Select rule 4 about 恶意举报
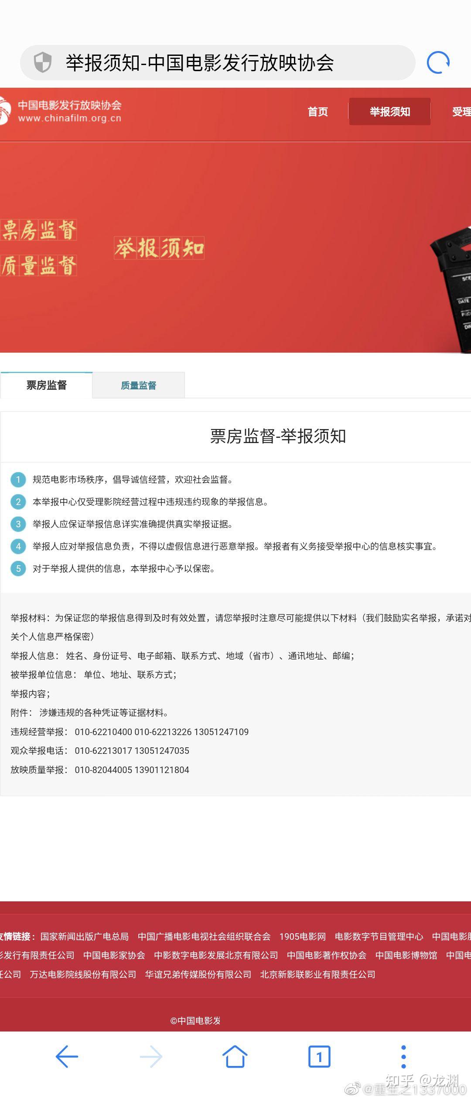 coord(235,546)
